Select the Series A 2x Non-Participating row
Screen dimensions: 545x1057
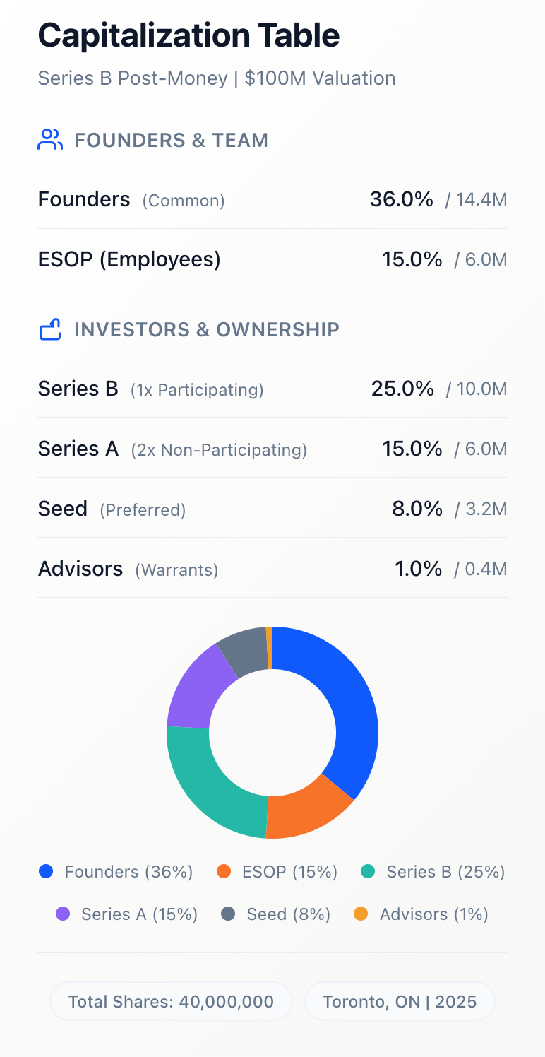pyautogui.click(x=272, y=449)
